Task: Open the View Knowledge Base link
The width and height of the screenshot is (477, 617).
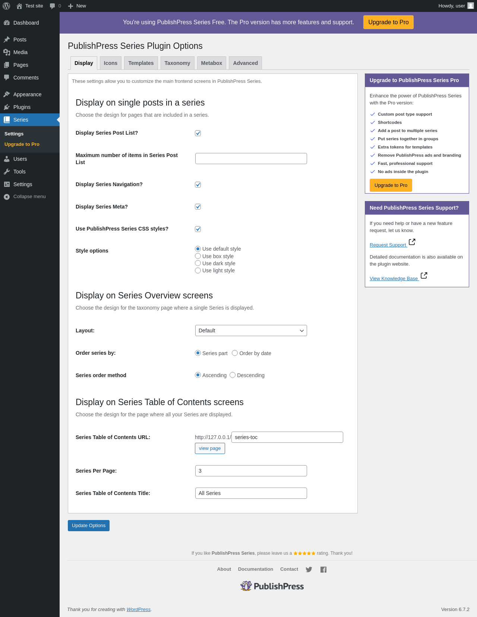Action: point(394,279)
